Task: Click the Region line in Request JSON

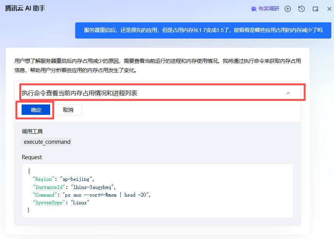Action: pos(64,179)
